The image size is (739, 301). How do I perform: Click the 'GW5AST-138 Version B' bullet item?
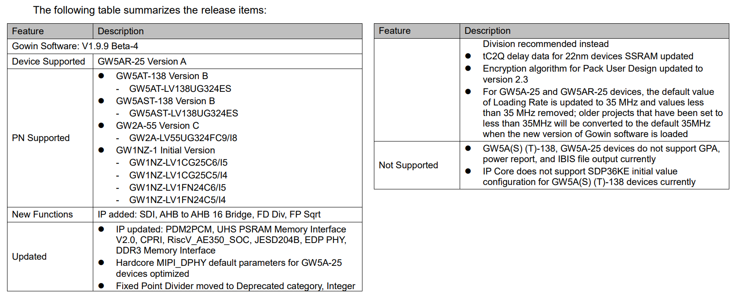coord(165,101)
